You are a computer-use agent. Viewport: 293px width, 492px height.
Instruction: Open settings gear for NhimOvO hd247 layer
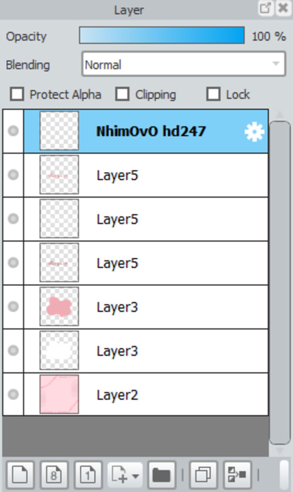[x=254, y=132]
